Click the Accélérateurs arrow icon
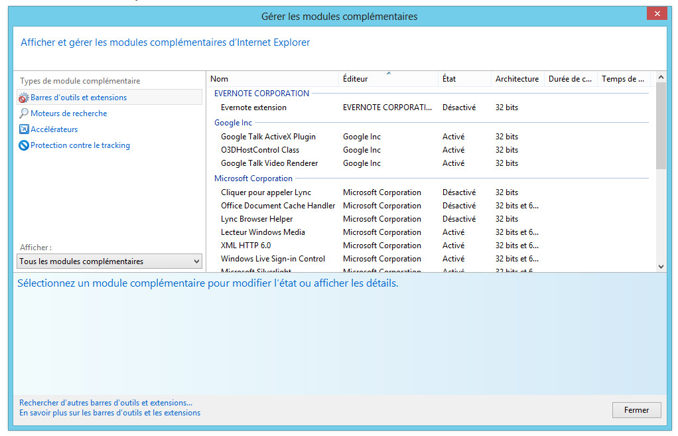The image size is (678, 436). click(24, 129)
